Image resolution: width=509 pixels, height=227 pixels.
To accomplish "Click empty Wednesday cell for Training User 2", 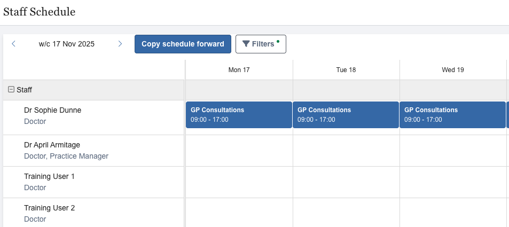I will coord(452,213).
